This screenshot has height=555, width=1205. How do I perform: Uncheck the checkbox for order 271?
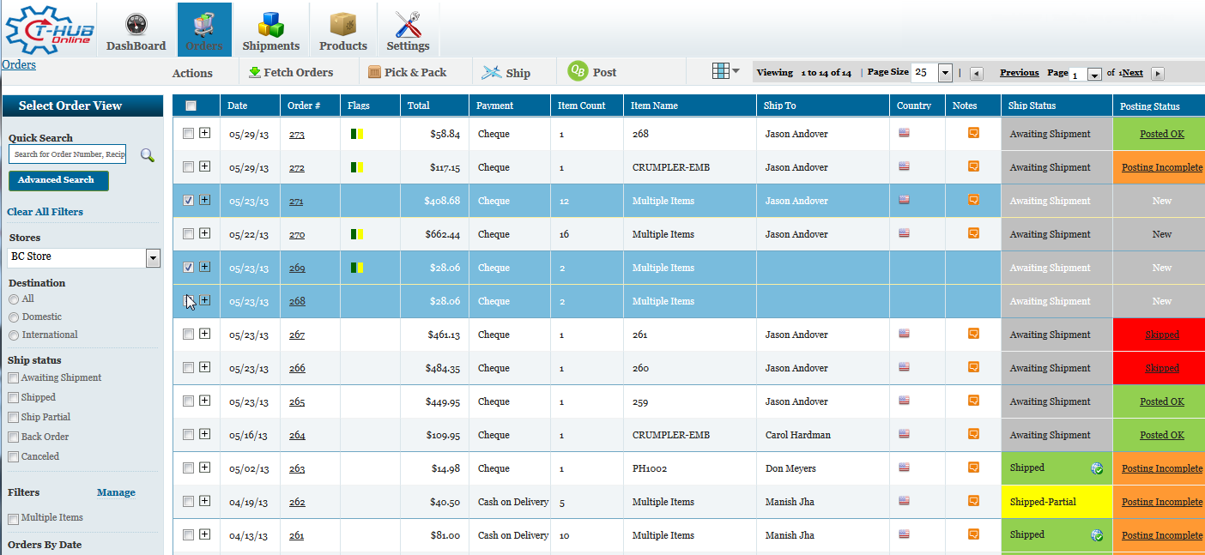point(189,200)
